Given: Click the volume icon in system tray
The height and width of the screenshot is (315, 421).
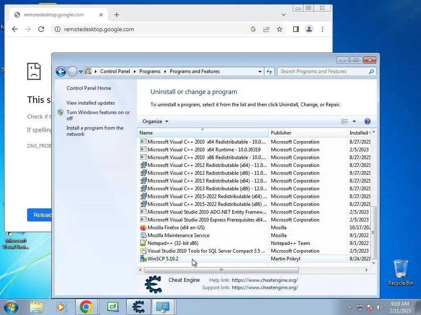Looking at the screenshot, I should click(379, 307).
